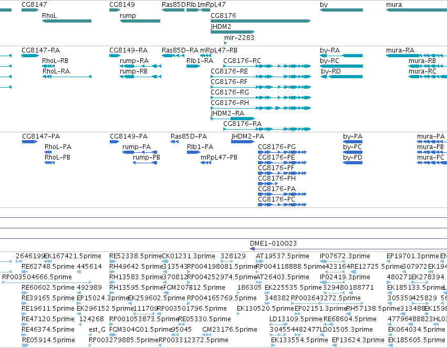Image resolution: width=447 pixels, height=348 pixels.
Task: Click the CG8149-PA protein feature
Action: coord(115,142)
